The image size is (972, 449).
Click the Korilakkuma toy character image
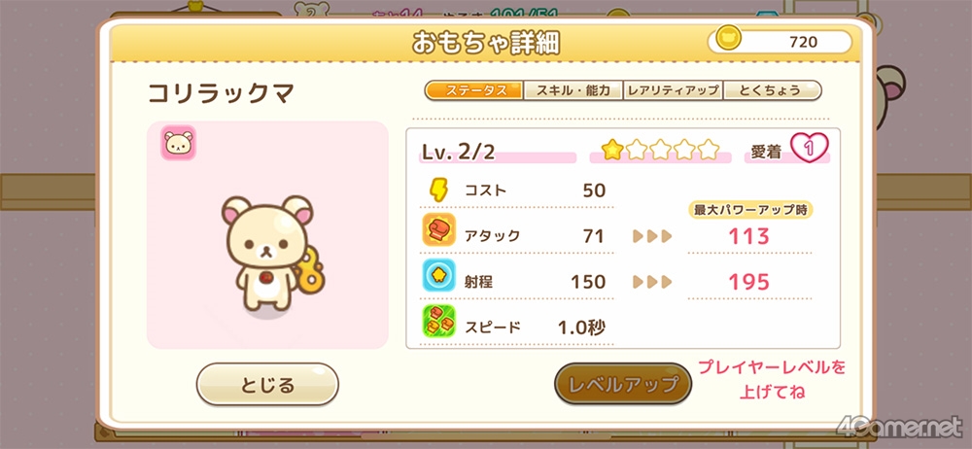(x=273, y=253)
